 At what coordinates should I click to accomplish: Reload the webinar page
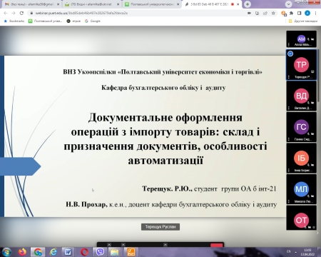pos(21,13)
